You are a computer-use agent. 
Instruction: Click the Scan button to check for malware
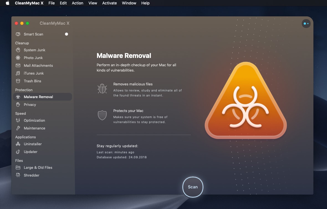193,187
